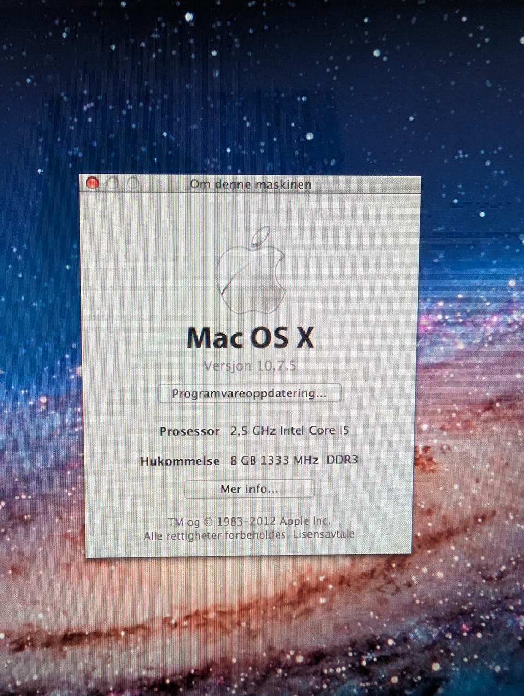Viewport: 524px width, 696px height.
Task: Click the Om denne maskinen title bar
Action: [x=251, y=184]
